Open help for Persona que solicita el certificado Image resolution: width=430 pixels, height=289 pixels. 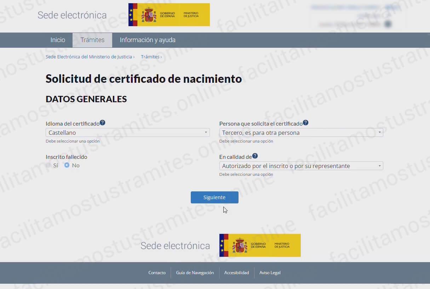(x=305, y=122)
